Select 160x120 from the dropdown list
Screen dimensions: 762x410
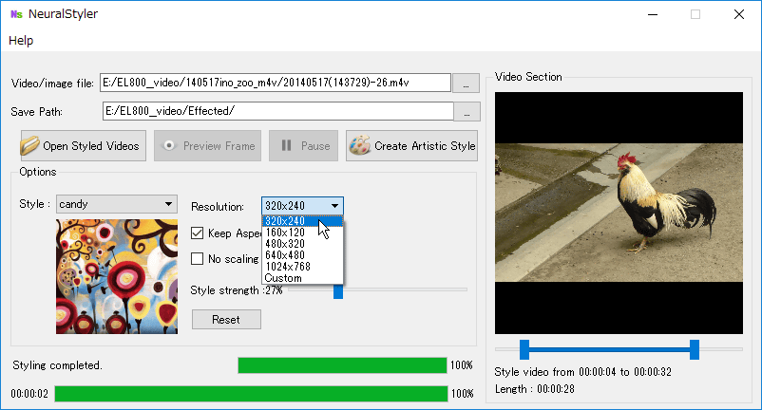tap(286, 232)
